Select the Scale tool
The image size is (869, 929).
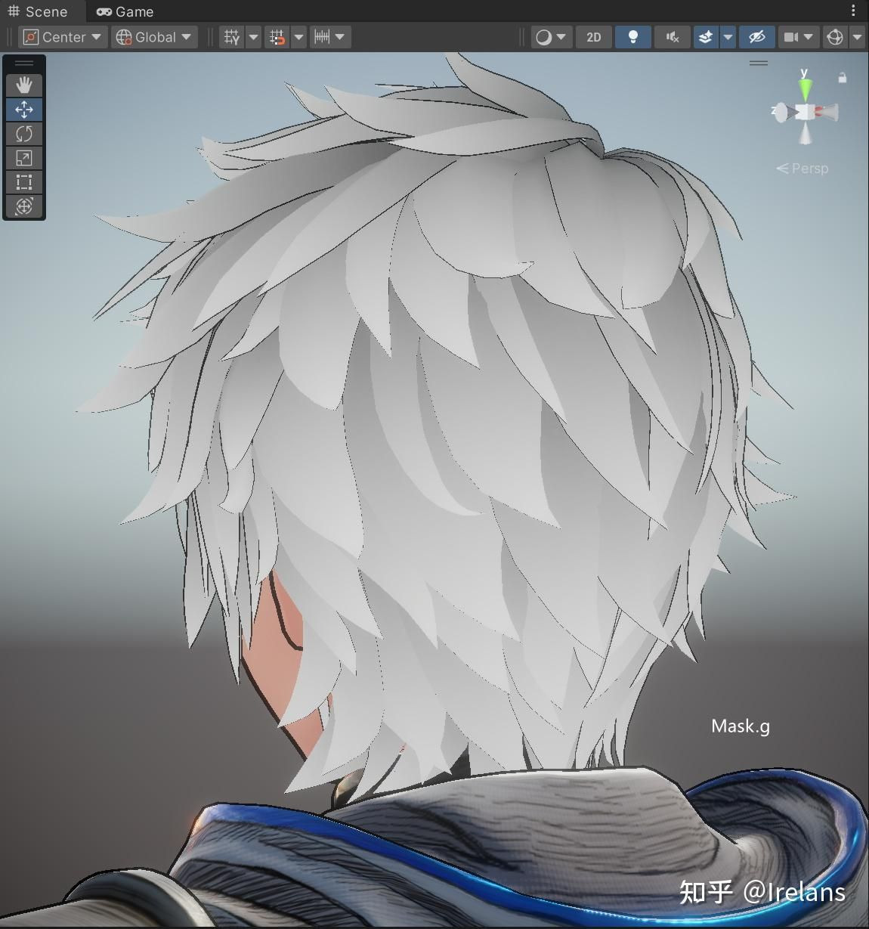tap(24, 158)
